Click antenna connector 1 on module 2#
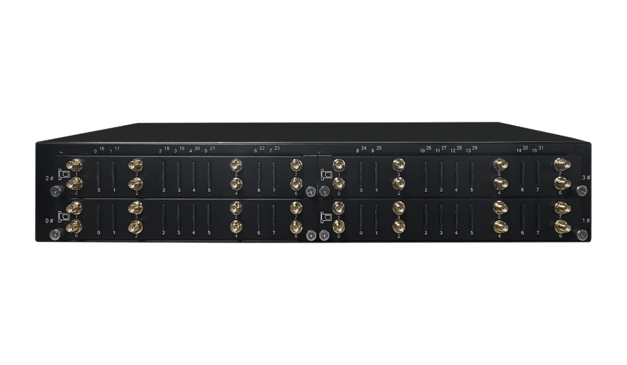Viewport: 627px width, 365px height. 75,165
